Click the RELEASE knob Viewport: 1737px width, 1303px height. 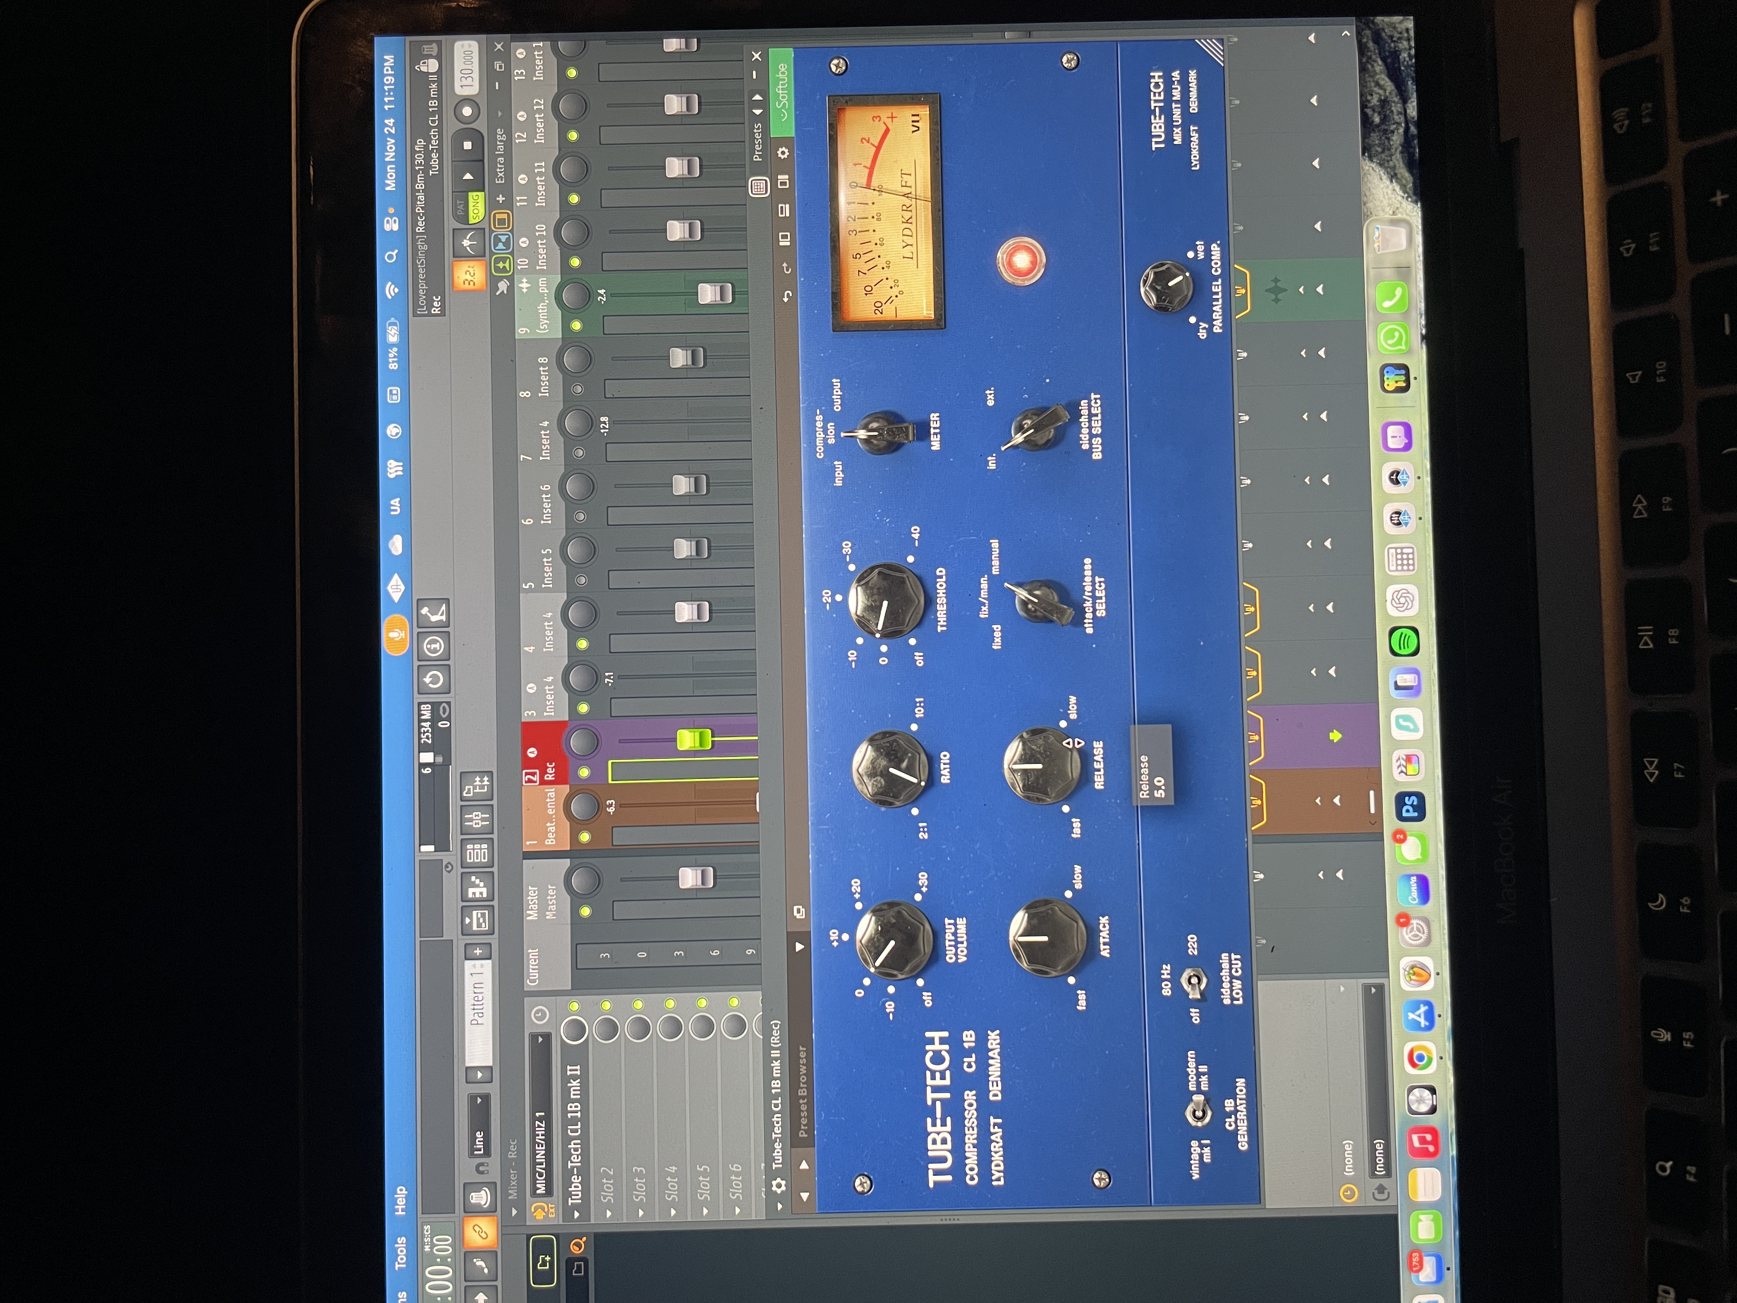point(1041,765)
